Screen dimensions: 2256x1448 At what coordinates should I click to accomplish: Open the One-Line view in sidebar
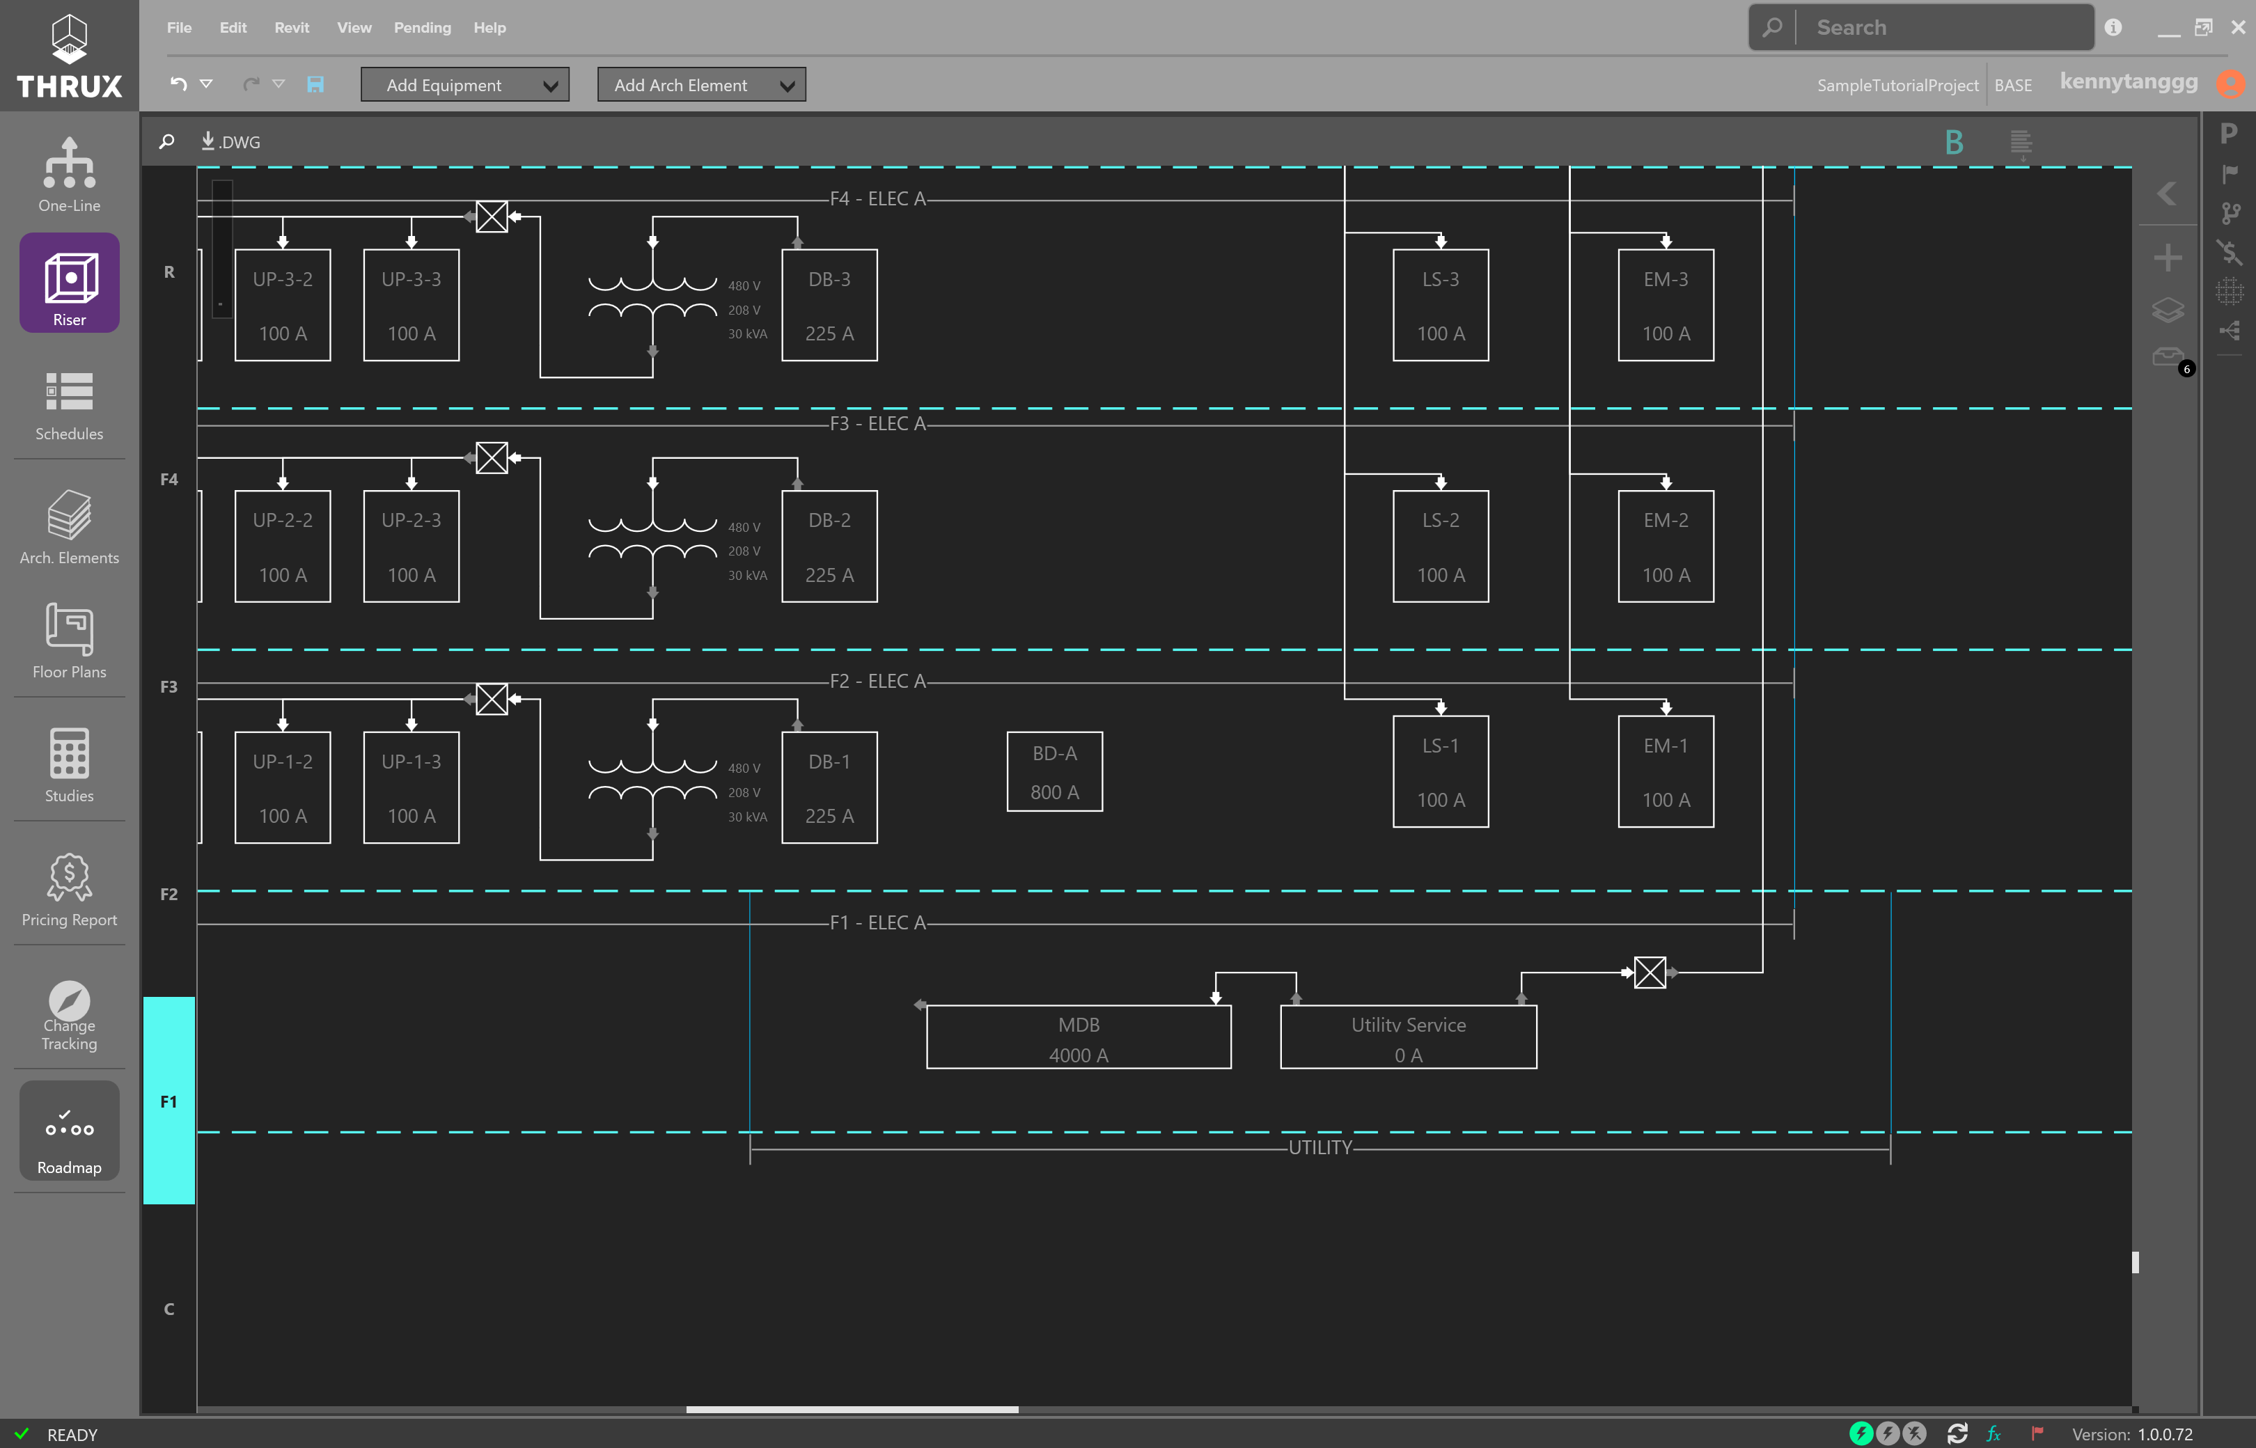coord(69,175)
